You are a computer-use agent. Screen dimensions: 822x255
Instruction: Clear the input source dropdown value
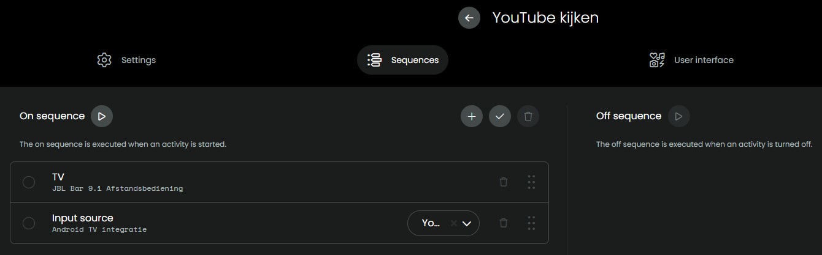454,223
